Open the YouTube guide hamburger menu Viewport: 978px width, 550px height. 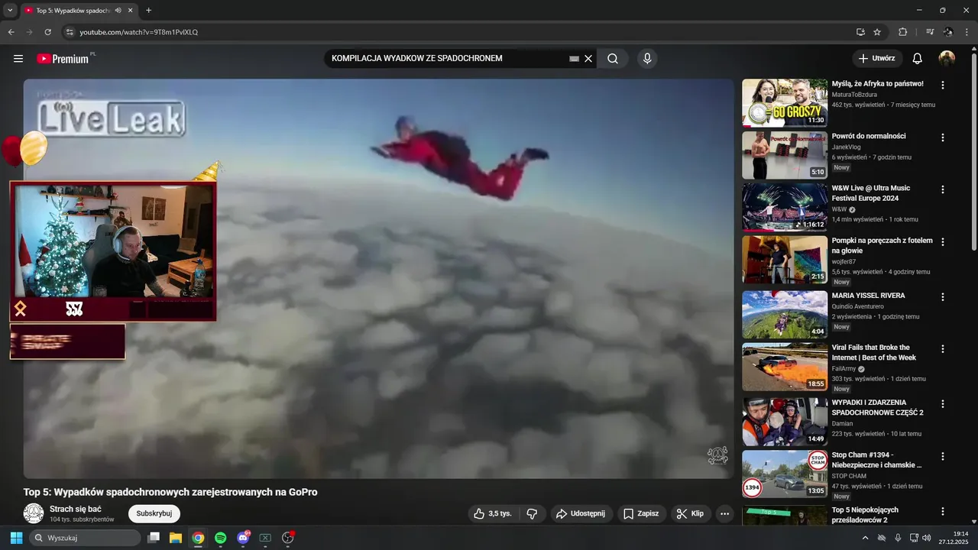[x=18, y=59]
